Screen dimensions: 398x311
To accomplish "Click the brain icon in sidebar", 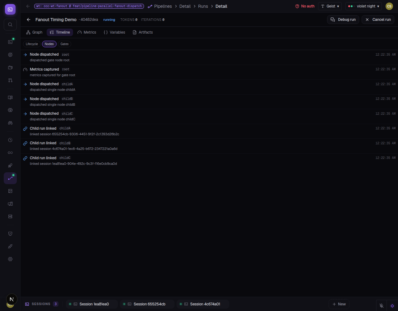I will pyautogui.click(x=10, y=110).
